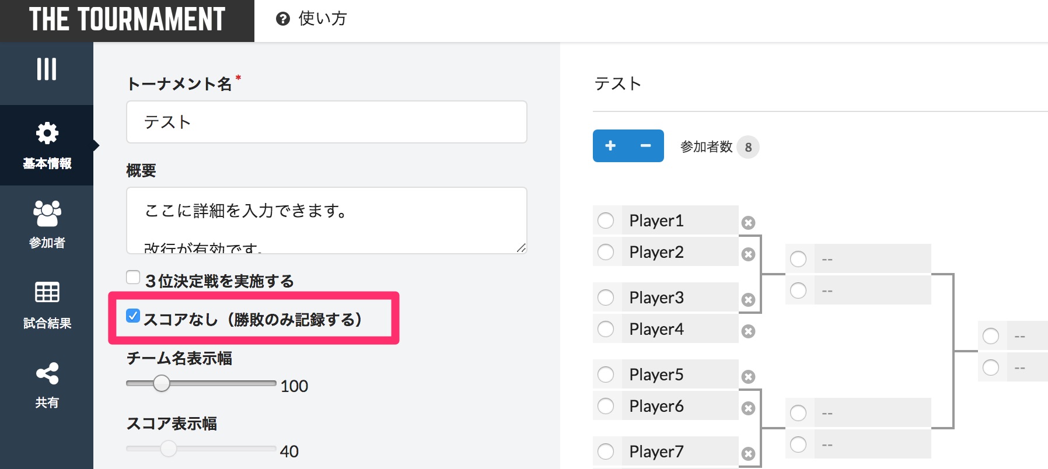Click THE TOURNAMENT logo

[x=127, y=20]
